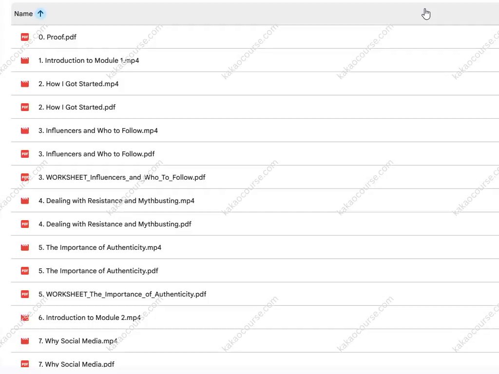
Task: Click the video icon for Introduction to Module 1
Action: tap(25, 60)
